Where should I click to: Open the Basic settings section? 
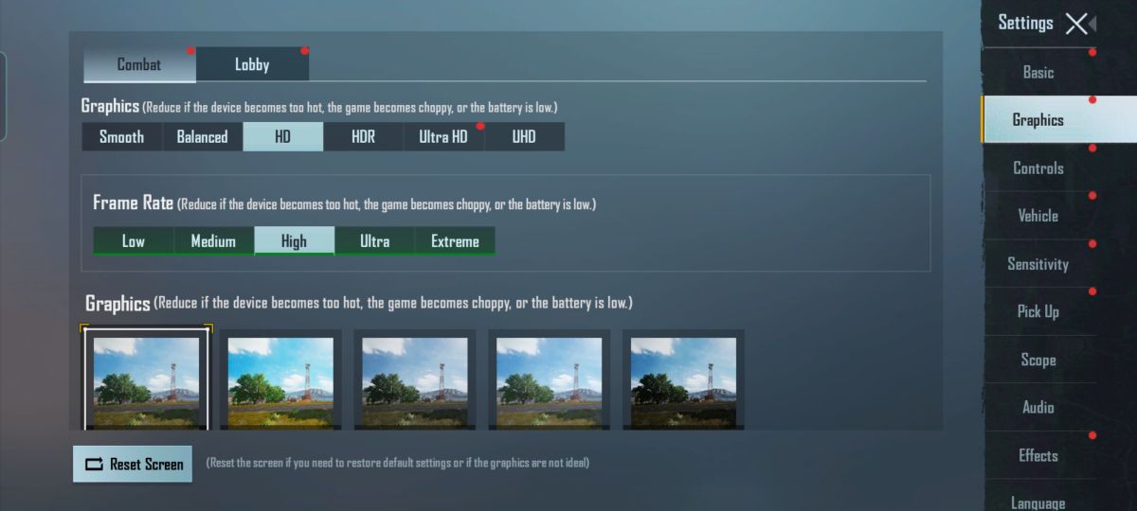point(1038,72)
